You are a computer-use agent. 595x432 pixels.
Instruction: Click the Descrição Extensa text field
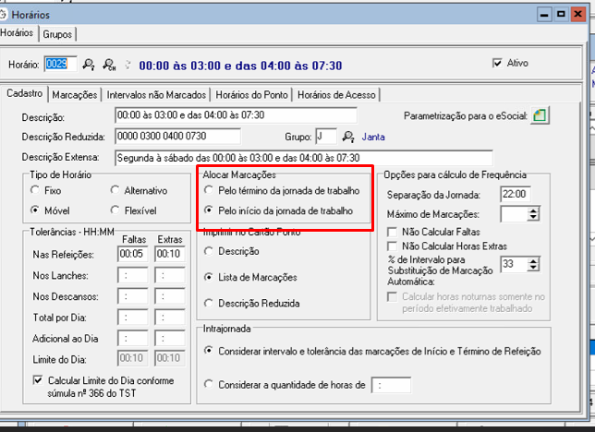click(x=303, y=158)
